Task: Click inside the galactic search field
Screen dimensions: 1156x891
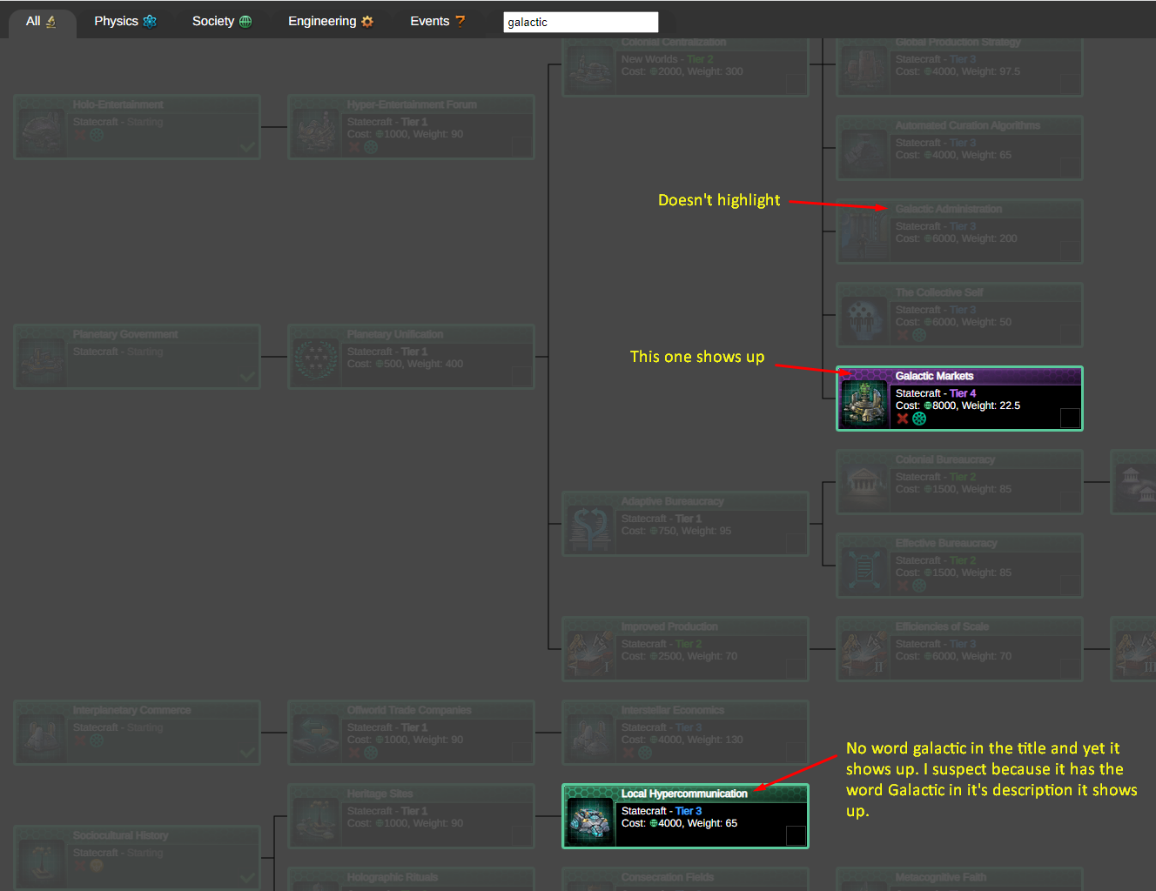Action: pyautogui.click(x=580, y=21)
